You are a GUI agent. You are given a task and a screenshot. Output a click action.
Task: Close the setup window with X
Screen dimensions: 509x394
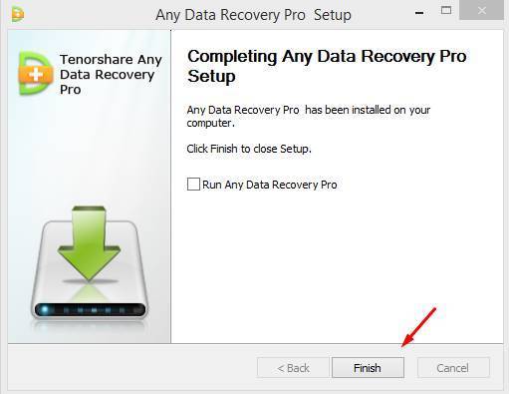pyautogui.click(x=481, y=10)
